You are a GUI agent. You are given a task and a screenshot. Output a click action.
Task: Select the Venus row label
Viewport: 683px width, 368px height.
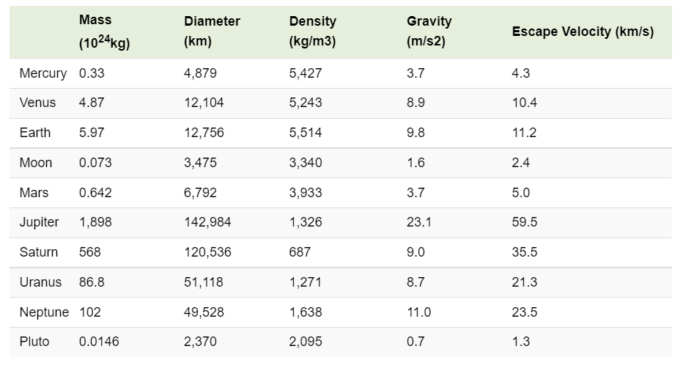click(37, 103)
